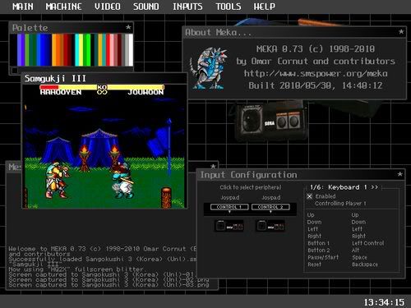Open the VIDEO menu
The width and height of the screenshot is (411, 308).
(x=108, y=7)
